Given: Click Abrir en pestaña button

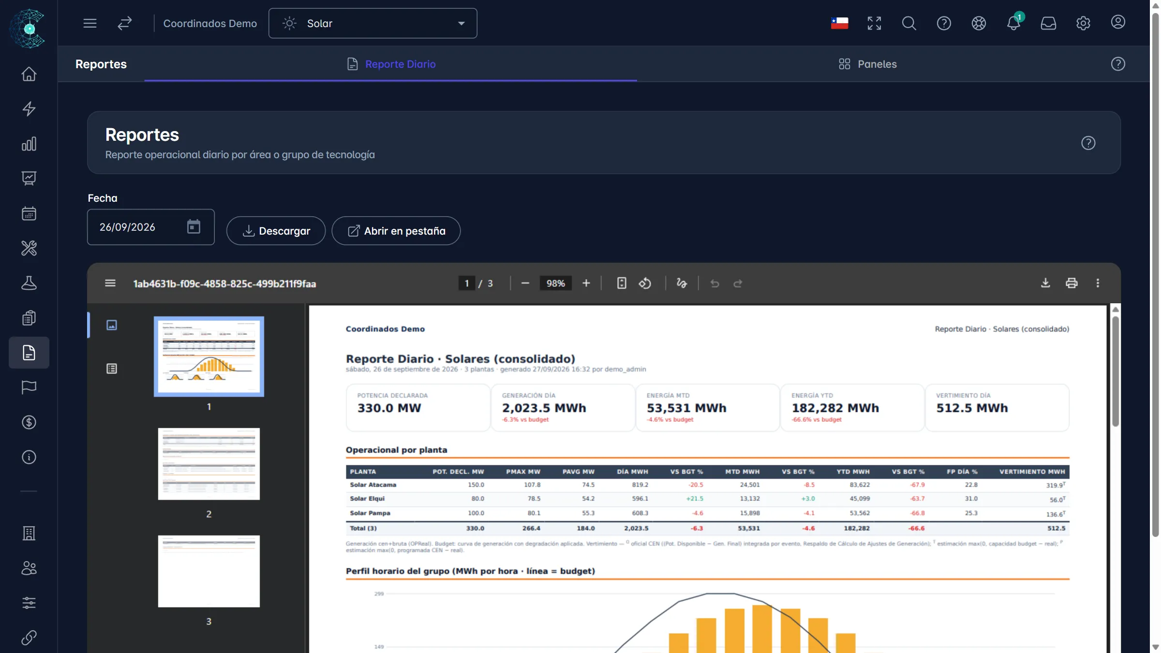Looking at the screenshot, I should coord(396,231).
